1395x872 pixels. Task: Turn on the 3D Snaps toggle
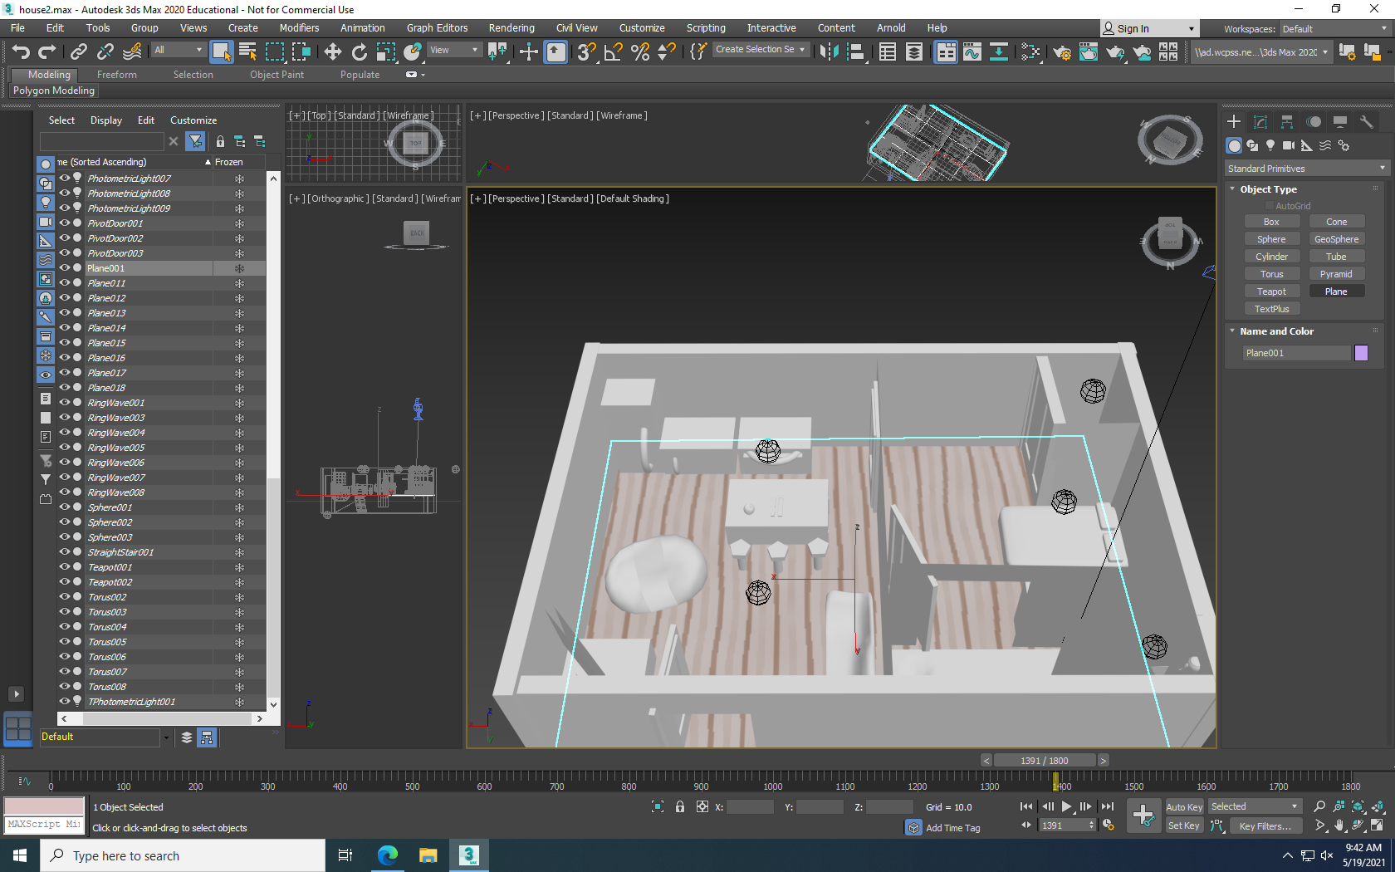[x=585, y=51]
